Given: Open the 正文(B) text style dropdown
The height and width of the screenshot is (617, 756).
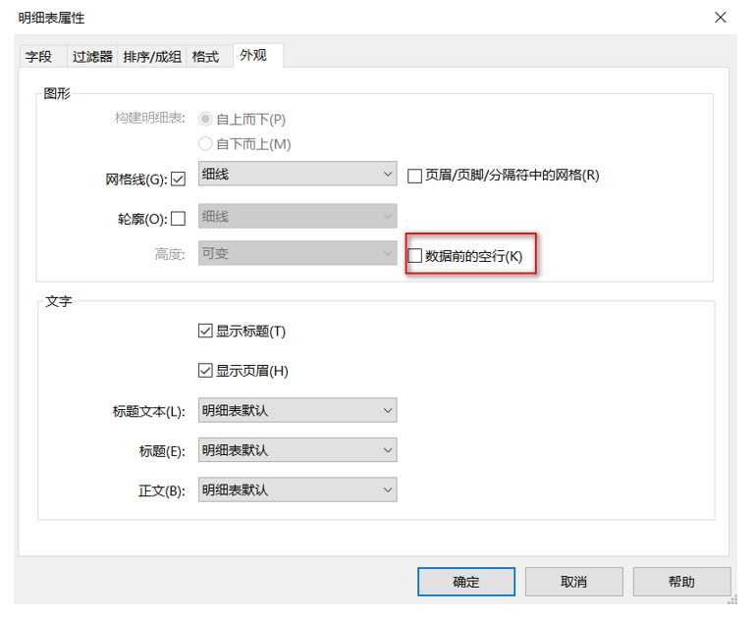Looking at the screenshot, I should click(x=297, y=489).
